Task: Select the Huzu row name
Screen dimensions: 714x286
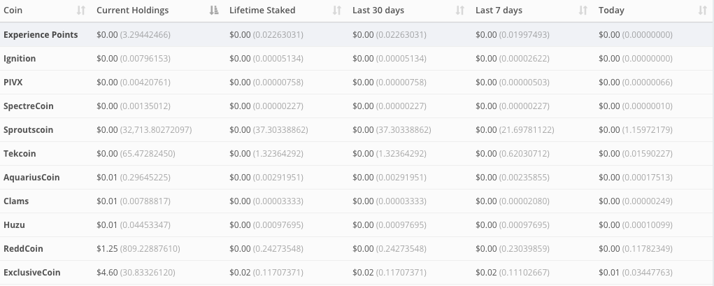Action: [14, 225]
